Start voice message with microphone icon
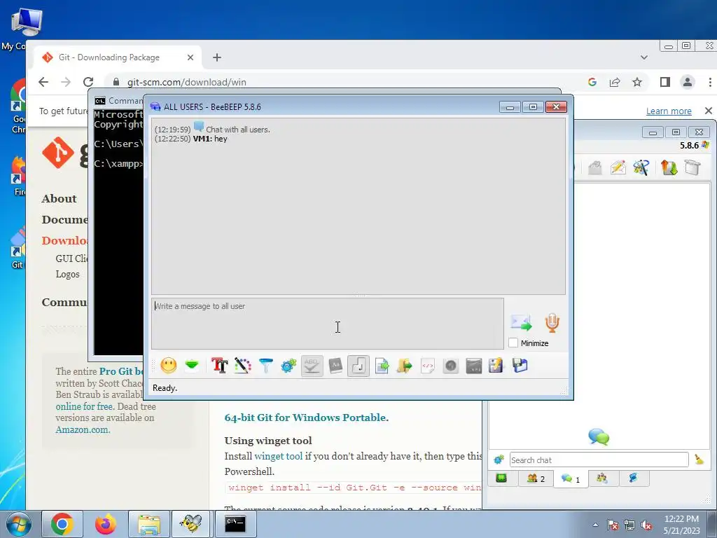This screenshot has height=538, width=717. coord(552,323)
